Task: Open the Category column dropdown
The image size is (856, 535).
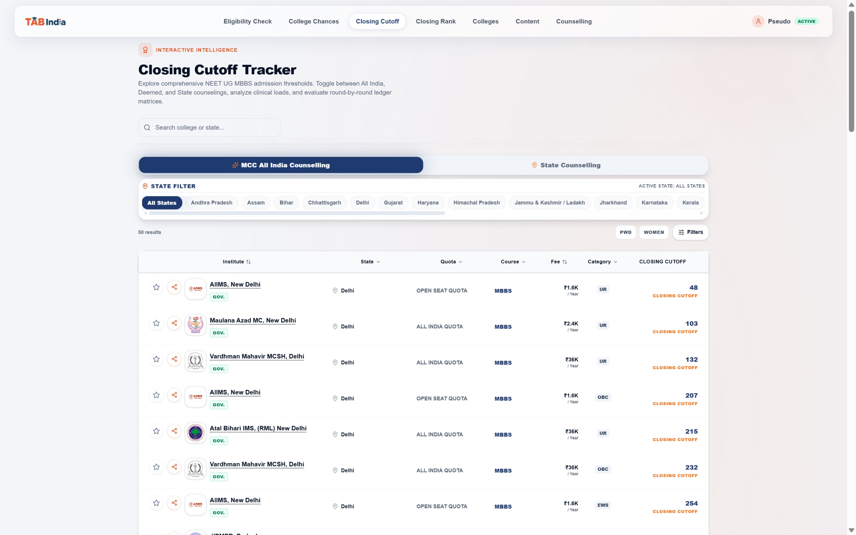Action: pos(603,261)
